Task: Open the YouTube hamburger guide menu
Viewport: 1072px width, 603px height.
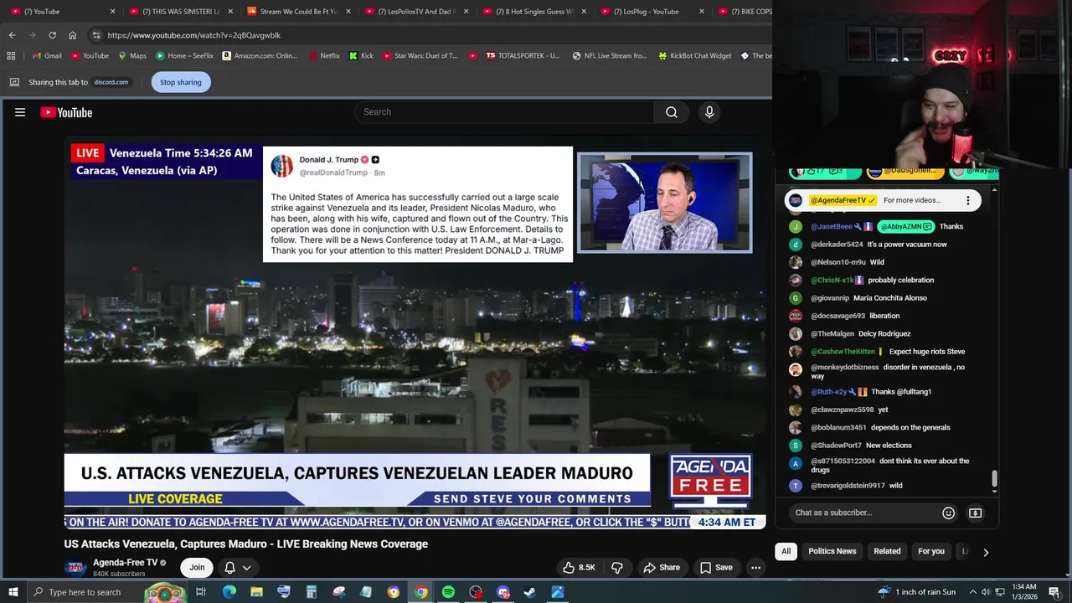Action: 20,112
